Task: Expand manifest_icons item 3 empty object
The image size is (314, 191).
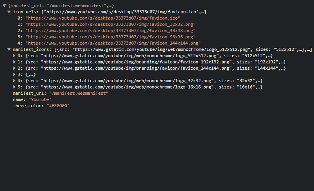Action: 14,74
